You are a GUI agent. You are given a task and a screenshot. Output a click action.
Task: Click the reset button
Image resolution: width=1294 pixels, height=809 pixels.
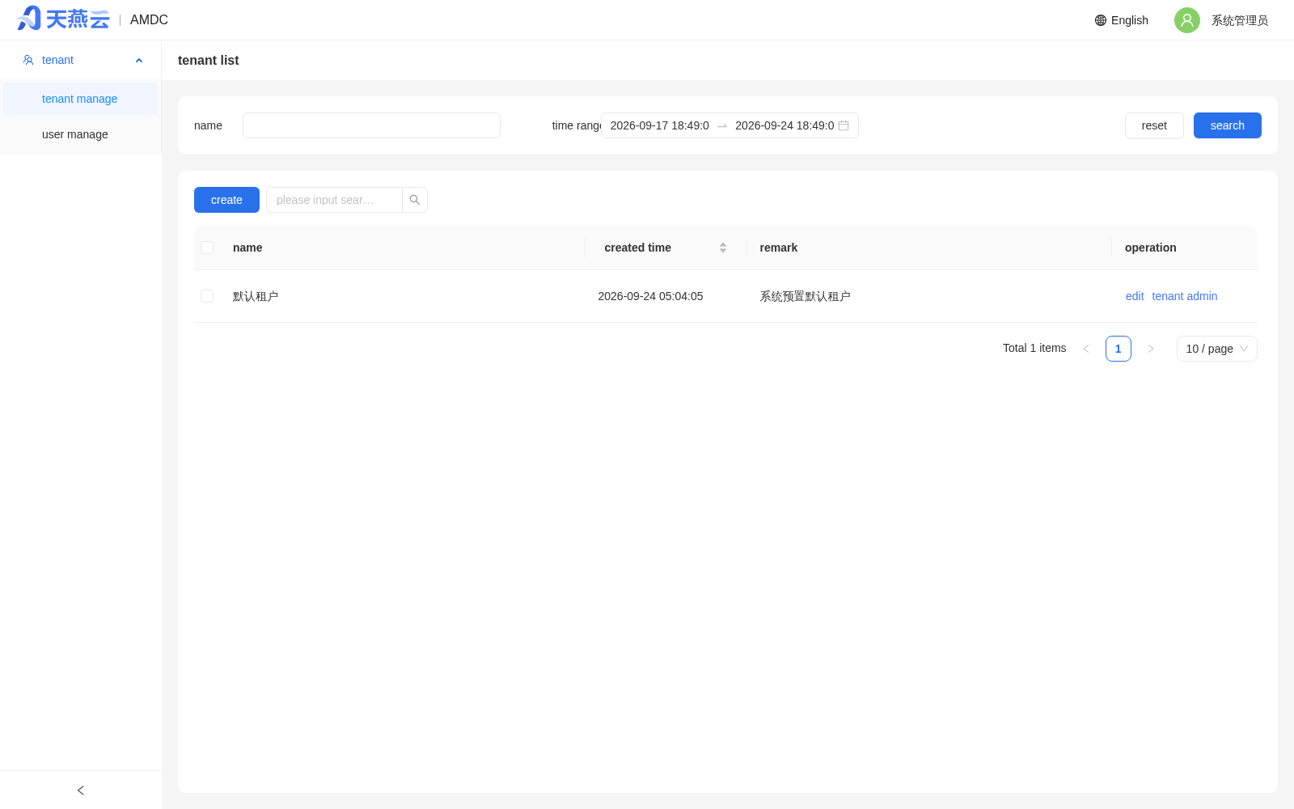coord(1154,125)
